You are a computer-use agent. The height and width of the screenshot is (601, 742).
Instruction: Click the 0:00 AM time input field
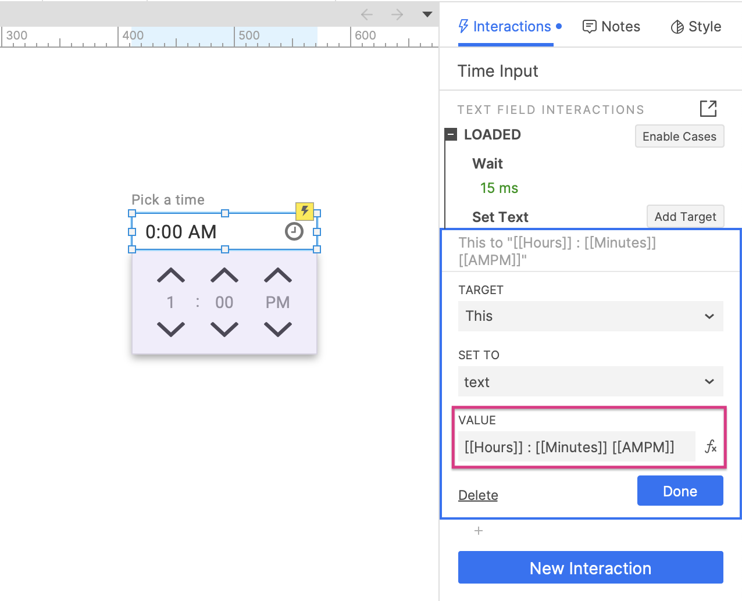[224, 232]
